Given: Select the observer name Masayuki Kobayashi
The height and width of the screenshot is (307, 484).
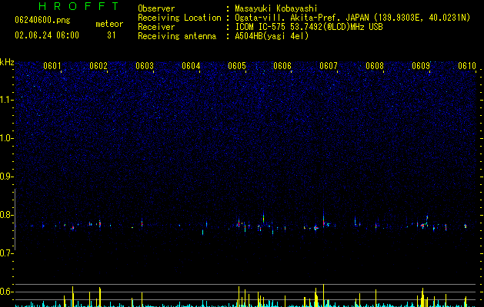Looking at the screenshot, I should [x=276, y=8].
